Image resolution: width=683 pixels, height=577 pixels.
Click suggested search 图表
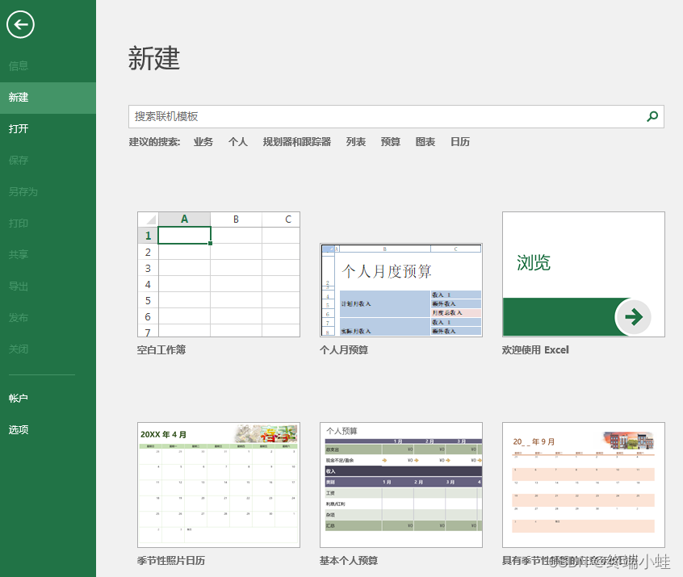tap(425, 142)
